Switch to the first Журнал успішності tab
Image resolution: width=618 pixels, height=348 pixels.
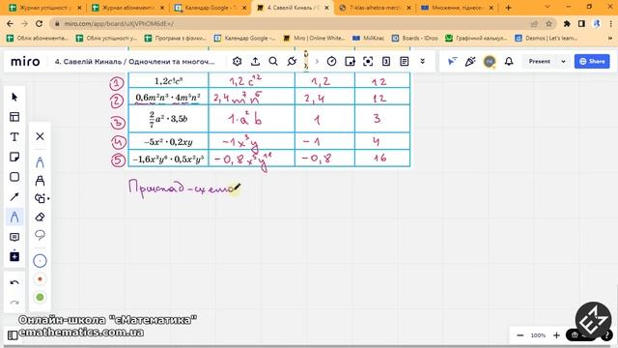pos(45,8)
